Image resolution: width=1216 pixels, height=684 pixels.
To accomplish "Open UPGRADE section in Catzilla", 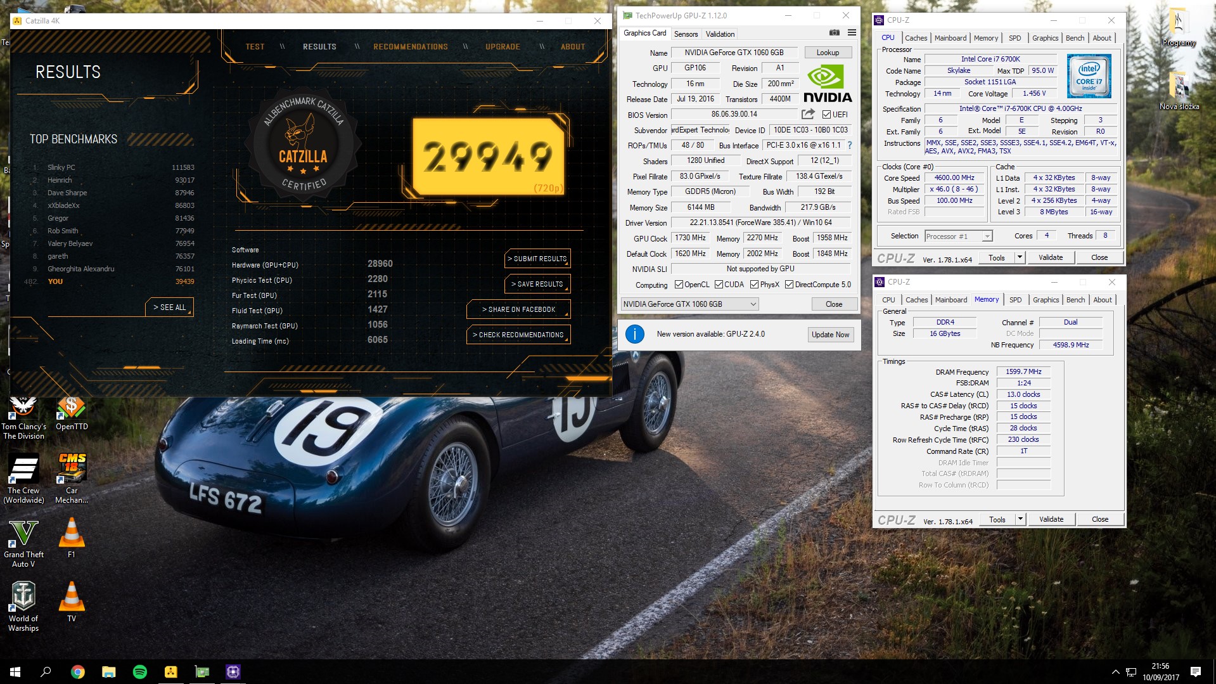I will (x=502, y=47).
